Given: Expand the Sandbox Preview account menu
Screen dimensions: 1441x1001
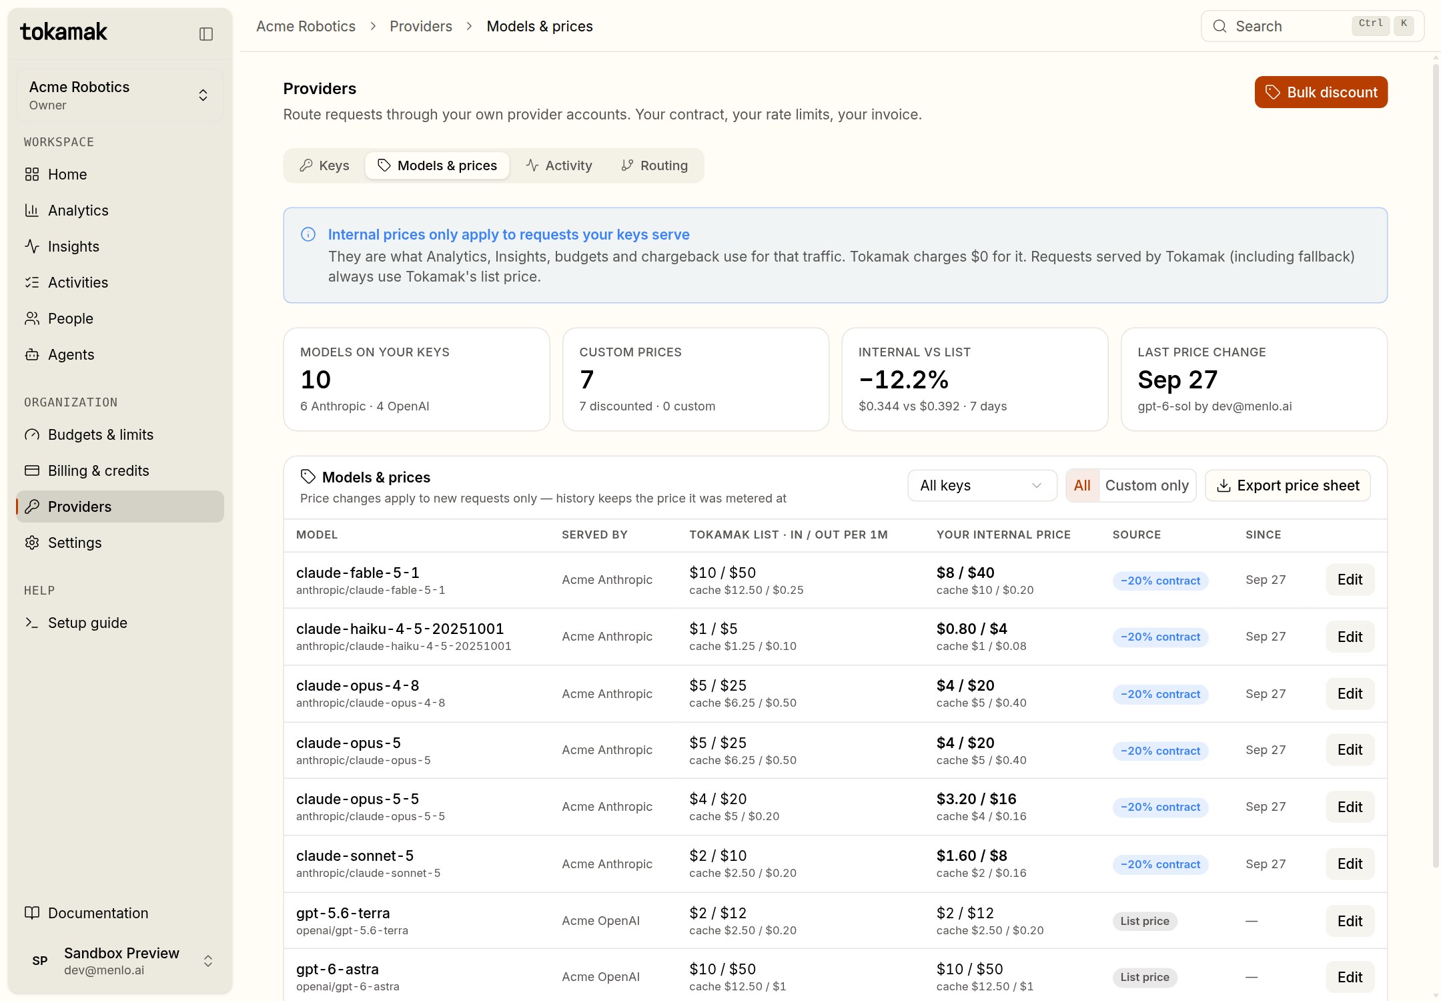Looking at the screenshot, I should (120, 961).
